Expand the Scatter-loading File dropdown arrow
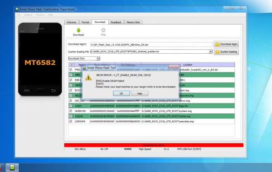The width and height of the screenshot is (272, 172). tap(210, 51)
